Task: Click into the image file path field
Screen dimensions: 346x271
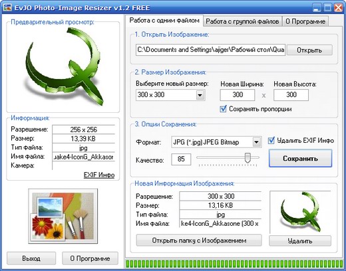Action: tap(210, 50)
